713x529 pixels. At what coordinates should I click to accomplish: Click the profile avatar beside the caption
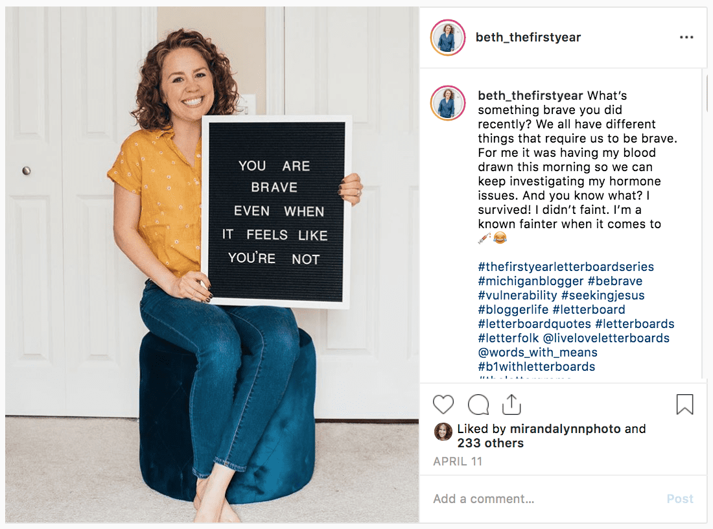coord(448,103)
